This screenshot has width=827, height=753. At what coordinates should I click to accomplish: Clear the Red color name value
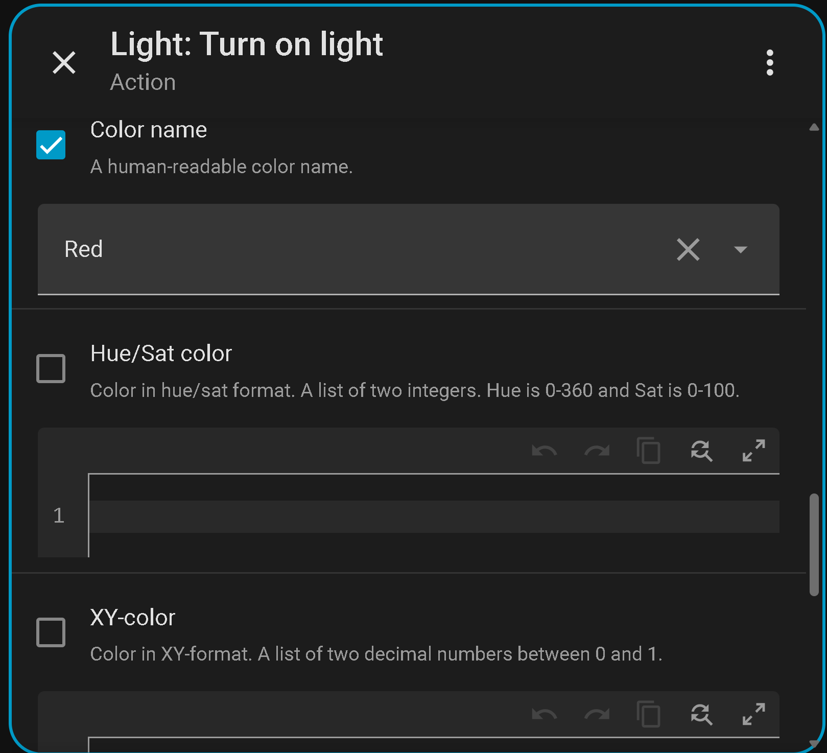pos(688,250)
